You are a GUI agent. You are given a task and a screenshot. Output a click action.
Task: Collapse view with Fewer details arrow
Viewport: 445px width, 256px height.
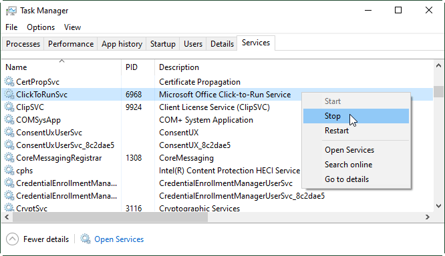pos(12,239)
